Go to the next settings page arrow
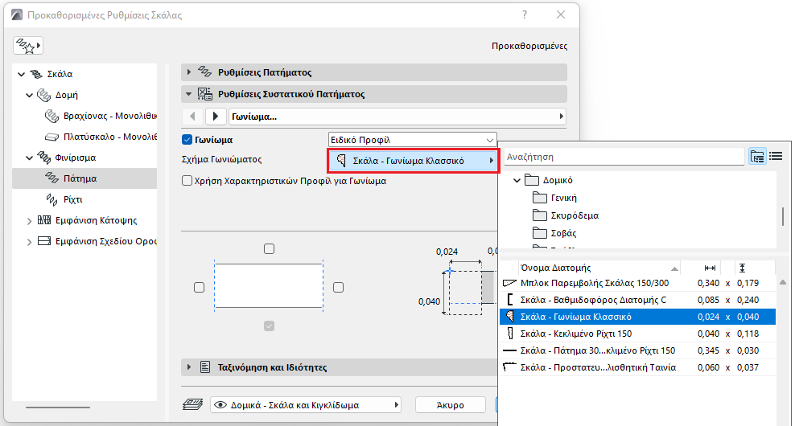Screen dimensions: 795x426 [215, 117]
